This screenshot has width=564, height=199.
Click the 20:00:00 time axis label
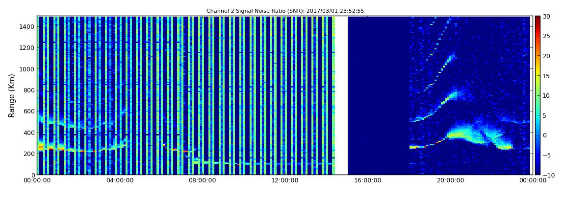click(x=450, y=180)
